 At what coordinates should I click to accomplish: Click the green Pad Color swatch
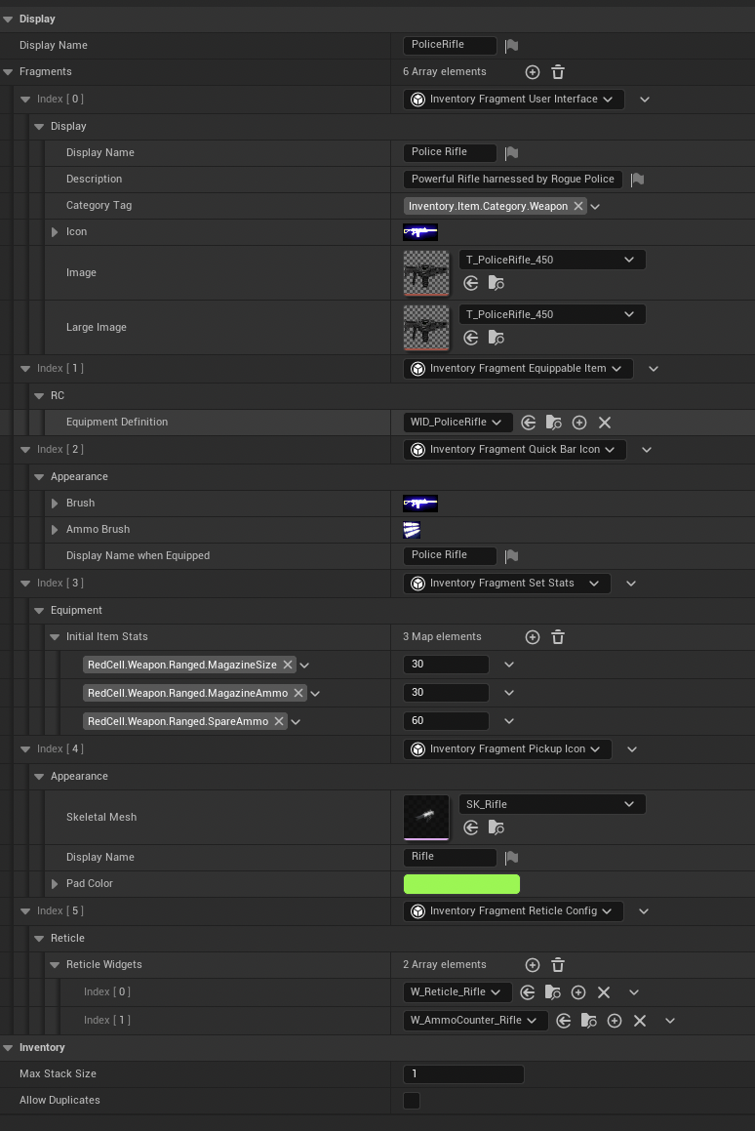461,883
